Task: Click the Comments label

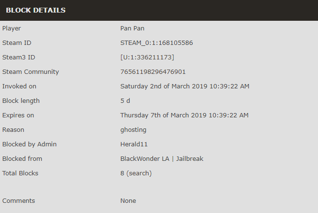Action: pyautogui.click(x=19, y=201)
